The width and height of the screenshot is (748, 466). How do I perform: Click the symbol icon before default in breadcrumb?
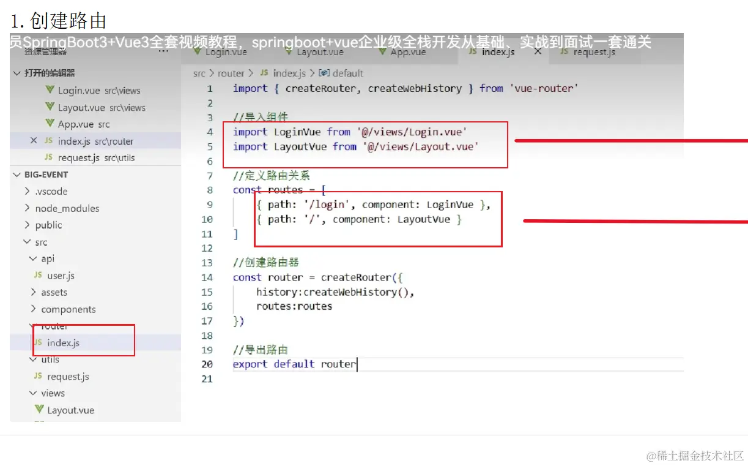325,73
